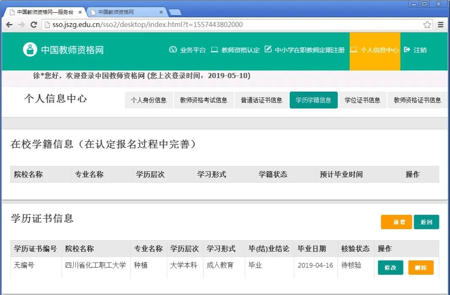Reload the page with the refresh icon
450x295 pixels.
(33, 24)
